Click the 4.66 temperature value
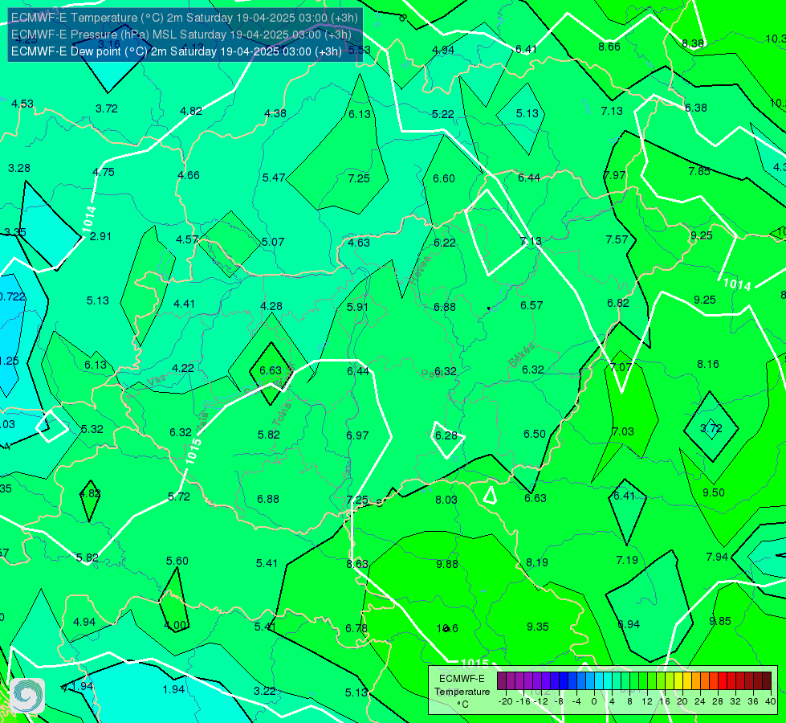 [189, 175]
